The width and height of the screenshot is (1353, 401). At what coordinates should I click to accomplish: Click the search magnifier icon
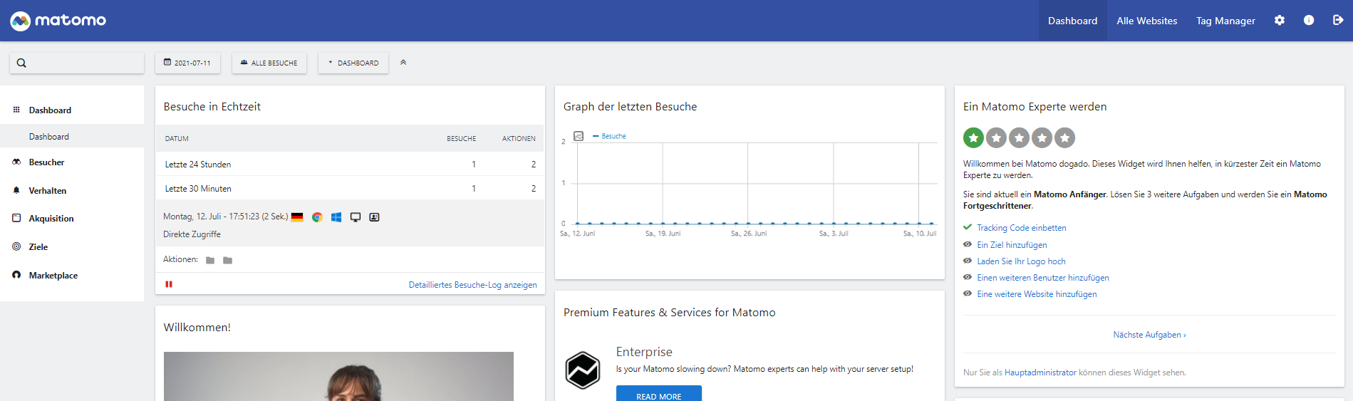click(21, 63)
